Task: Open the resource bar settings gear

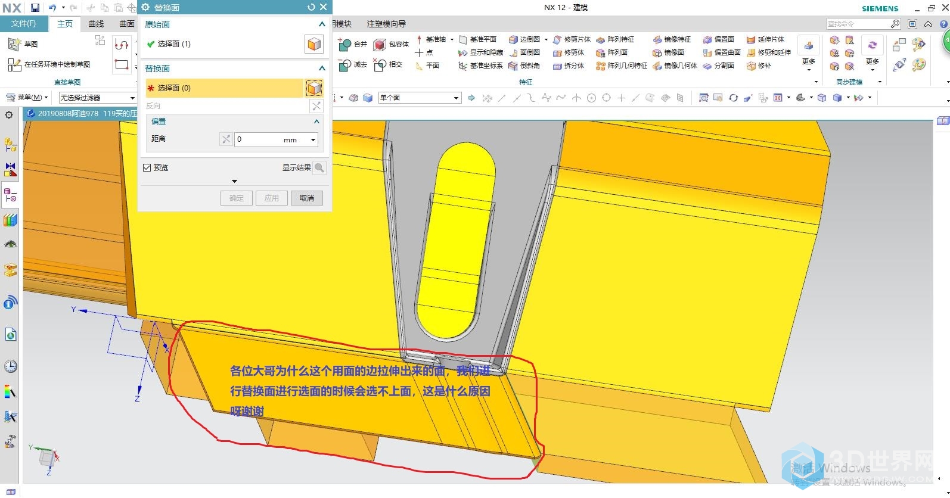Action: 9,115
